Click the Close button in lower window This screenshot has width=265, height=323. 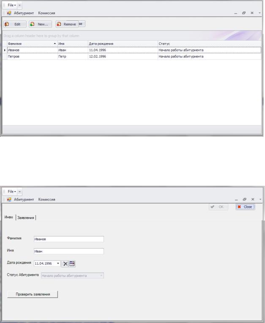click(x=246, y=207)
